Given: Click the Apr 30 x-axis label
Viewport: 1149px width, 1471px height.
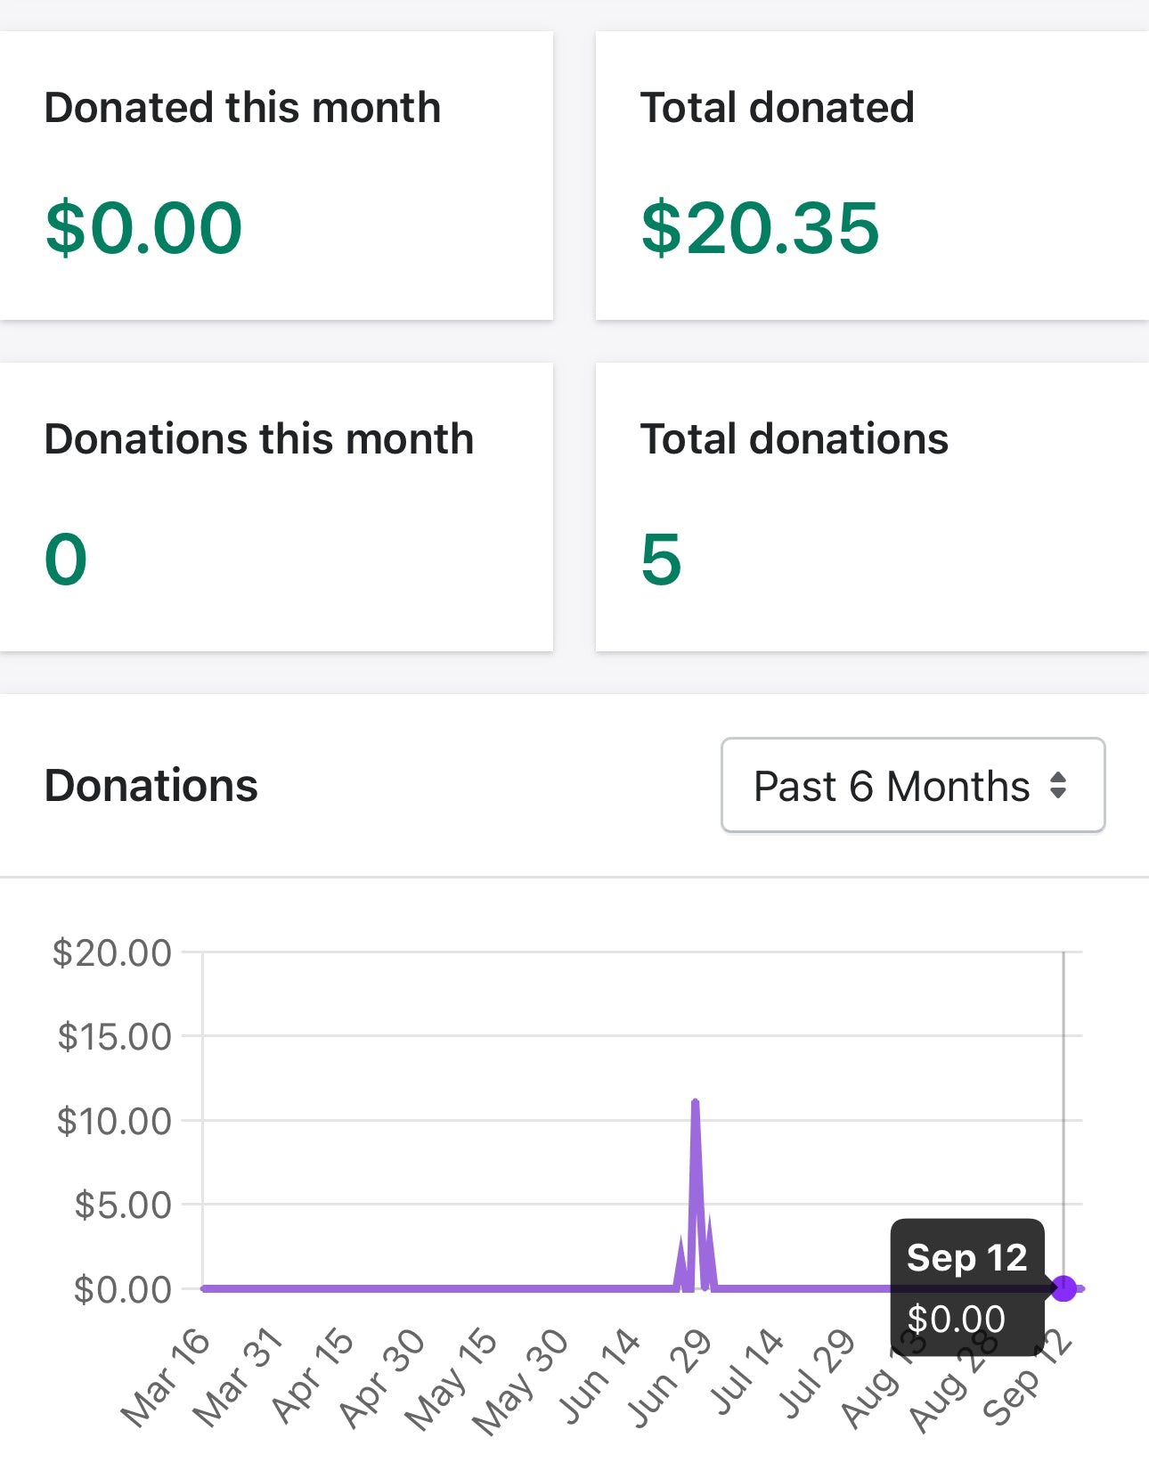Looking at the screenshot, I should pos(382,1377).
